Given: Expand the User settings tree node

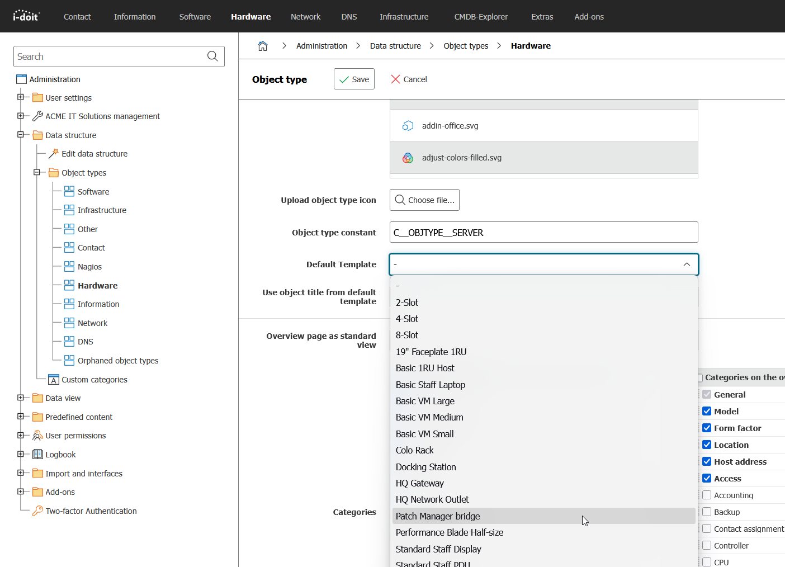Looking at the screenshot, I should 21,97.
